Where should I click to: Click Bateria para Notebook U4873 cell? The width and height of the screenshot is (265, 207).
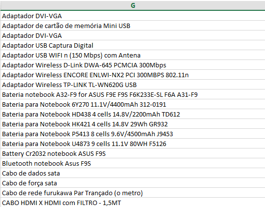click(x=133, y=144)
